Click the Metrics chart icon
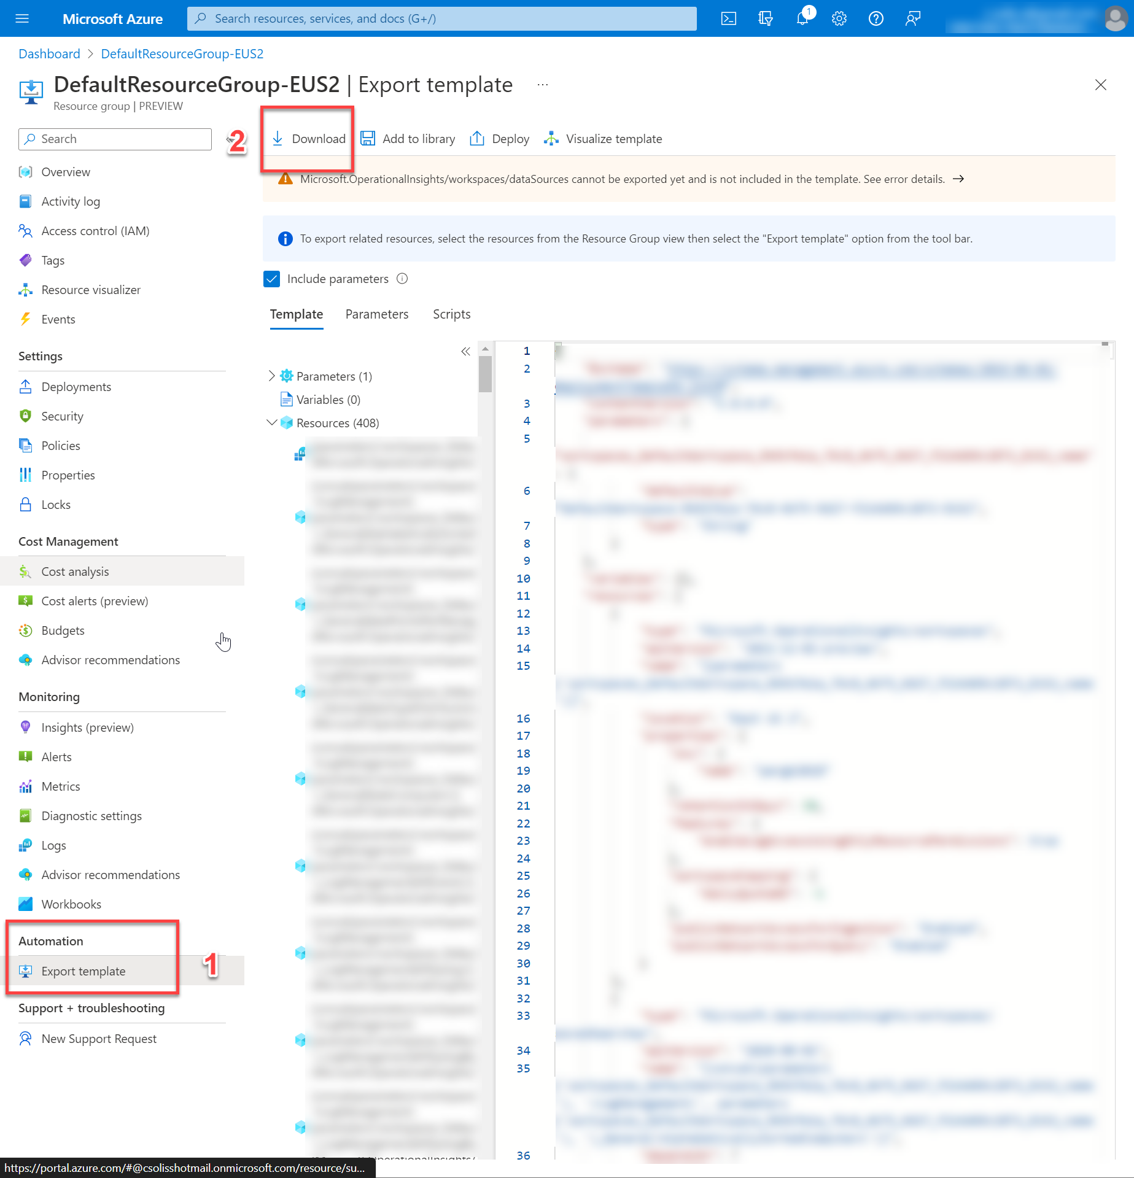Viewport: 1134px width, 1178px height. point(25,786)
